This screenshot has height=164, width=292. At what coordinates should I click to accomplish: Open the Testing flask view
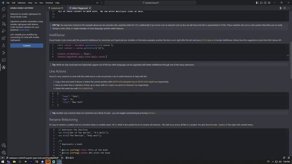pos(4,46)
